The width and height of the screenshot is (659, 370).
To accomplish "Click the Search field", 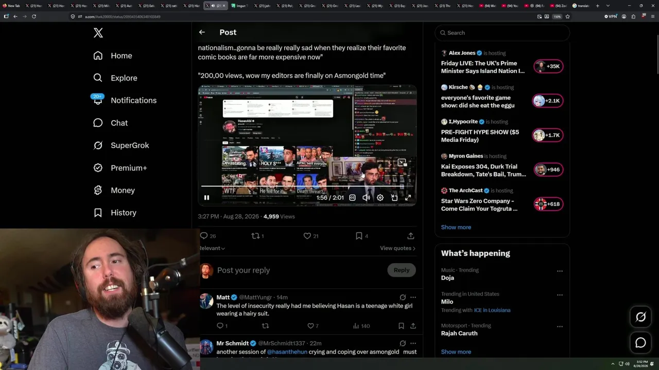I will click(502, 33).
